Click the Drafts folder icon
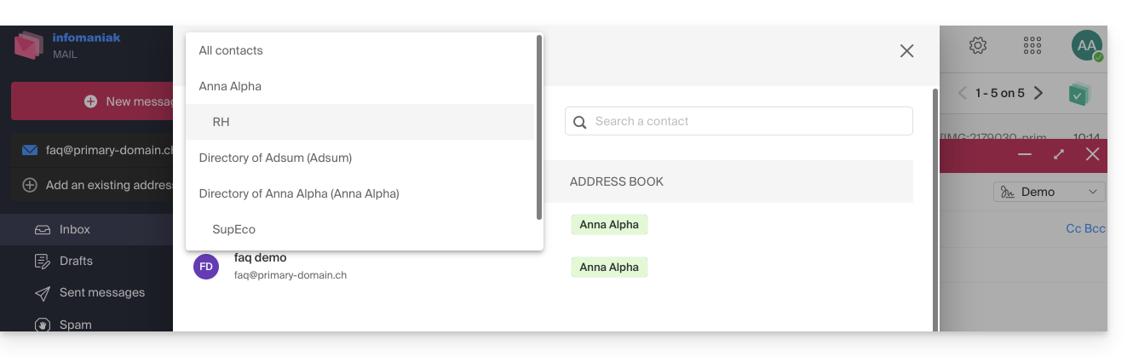 [42, 261]
